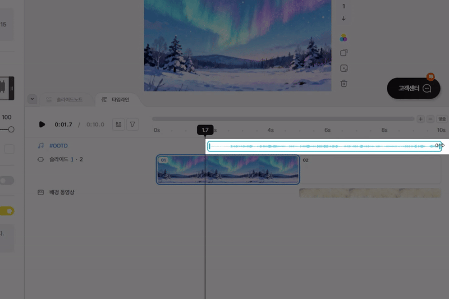Switch to the 슬라이드노트 tab
Image resolution: width=449 pixels, height=299 pixels.
coord(64,99)
